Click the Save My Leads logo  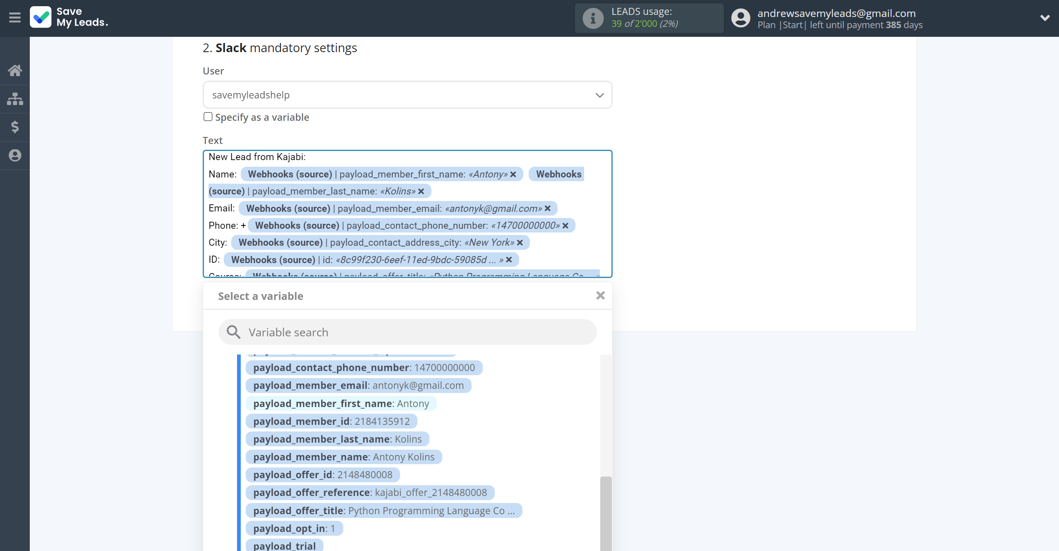(69, 17)
